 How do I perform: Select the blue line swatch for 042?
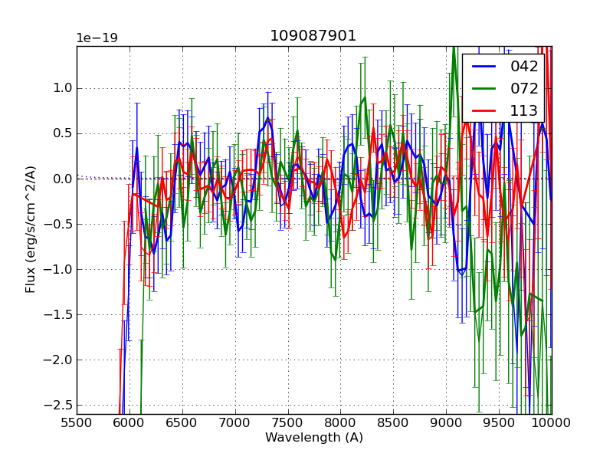click(x=483, y=67)
